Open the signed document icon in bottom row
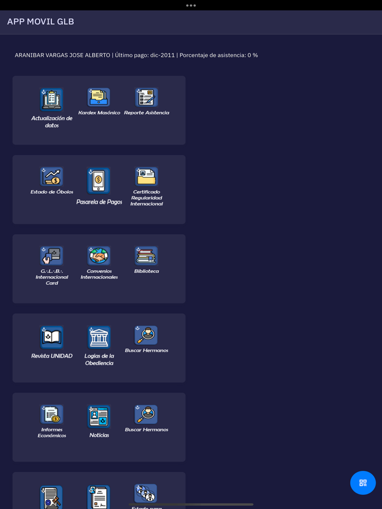The image size is (382, 509). pos(99,497)
